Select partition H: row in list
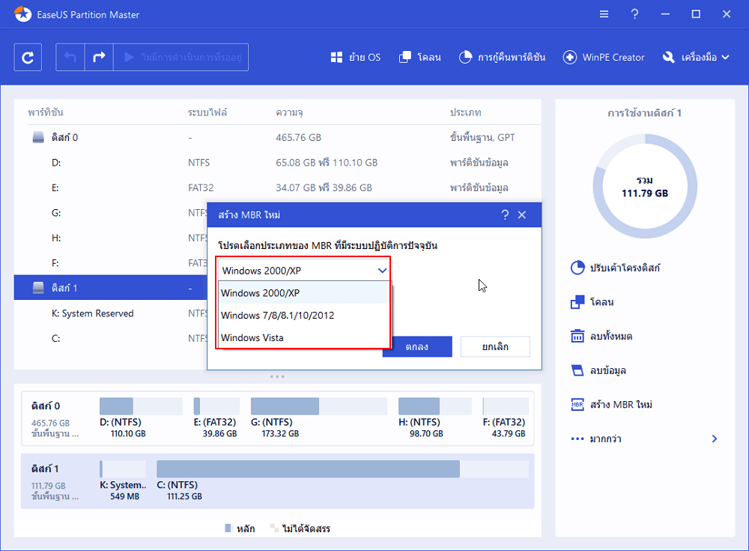 pos(110,238)
